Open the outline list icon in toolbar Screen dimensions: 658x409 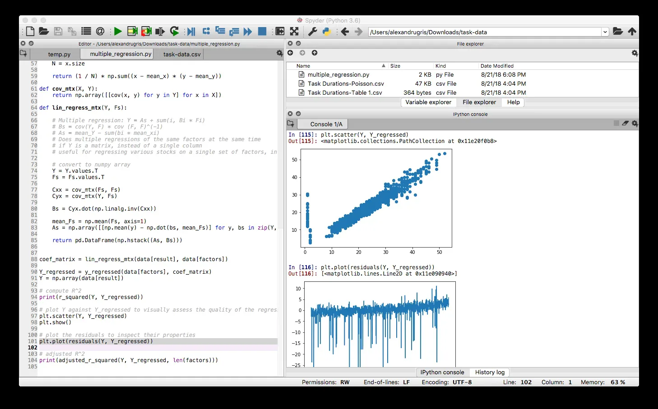pos(86,31)
